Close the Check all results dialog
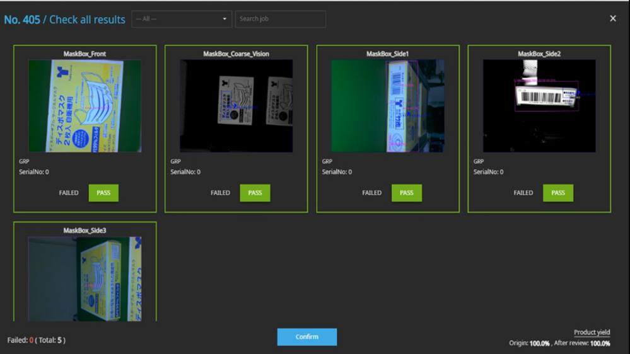 pos(612,19)
